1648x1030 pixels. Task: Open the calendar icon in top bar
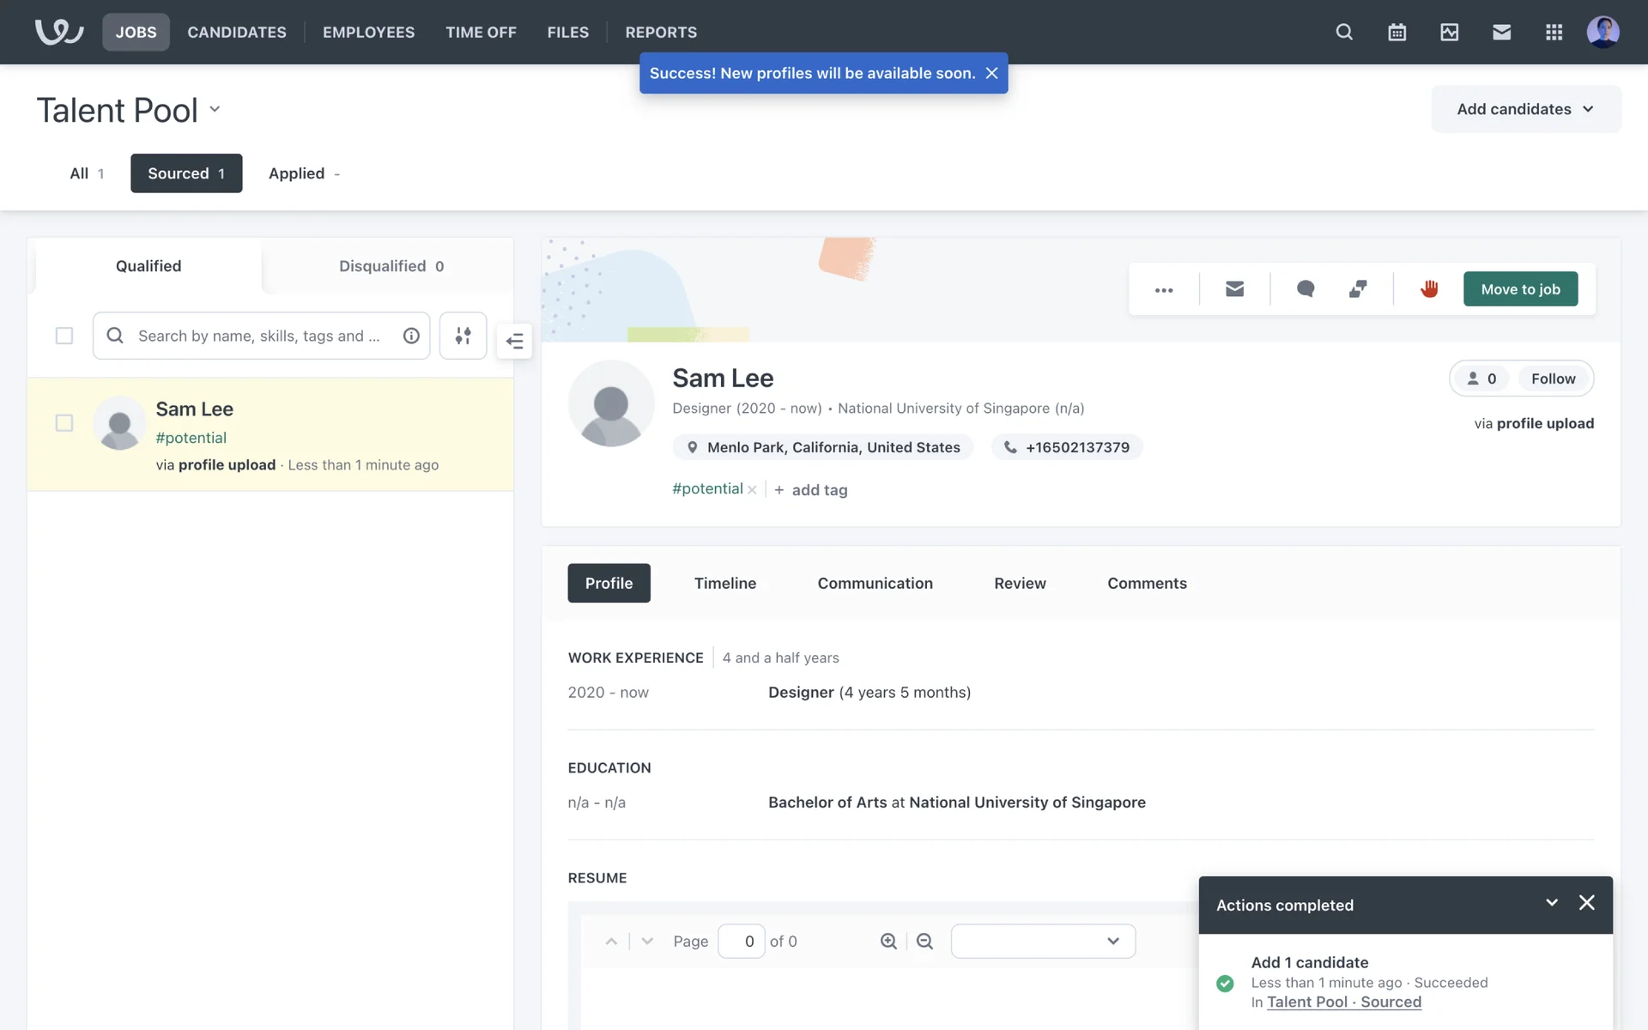click(x=1397, y=33)
